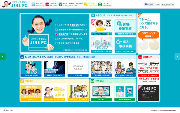
Task: Toggle the fourth hero checklist checkbox
Action: tap(56, 39)
